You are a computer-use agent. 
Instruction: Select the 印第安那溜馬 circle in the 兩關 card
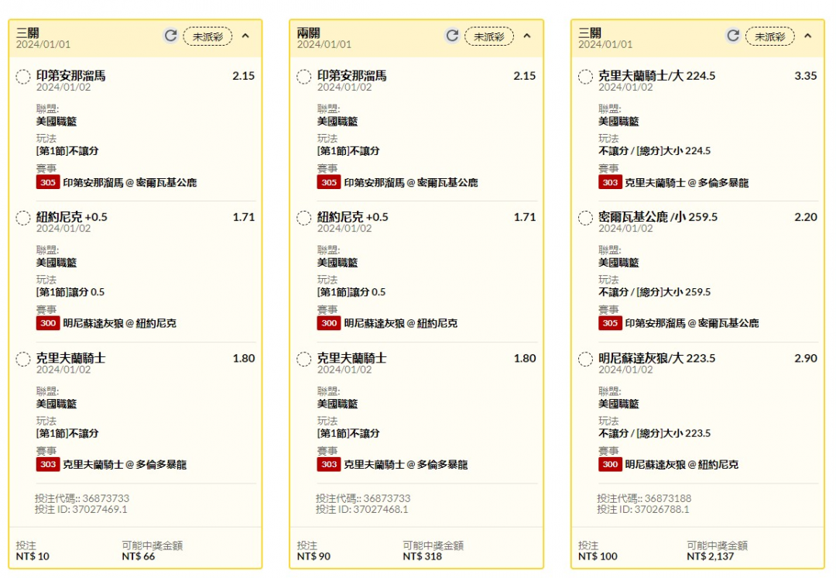click(304, 77)
